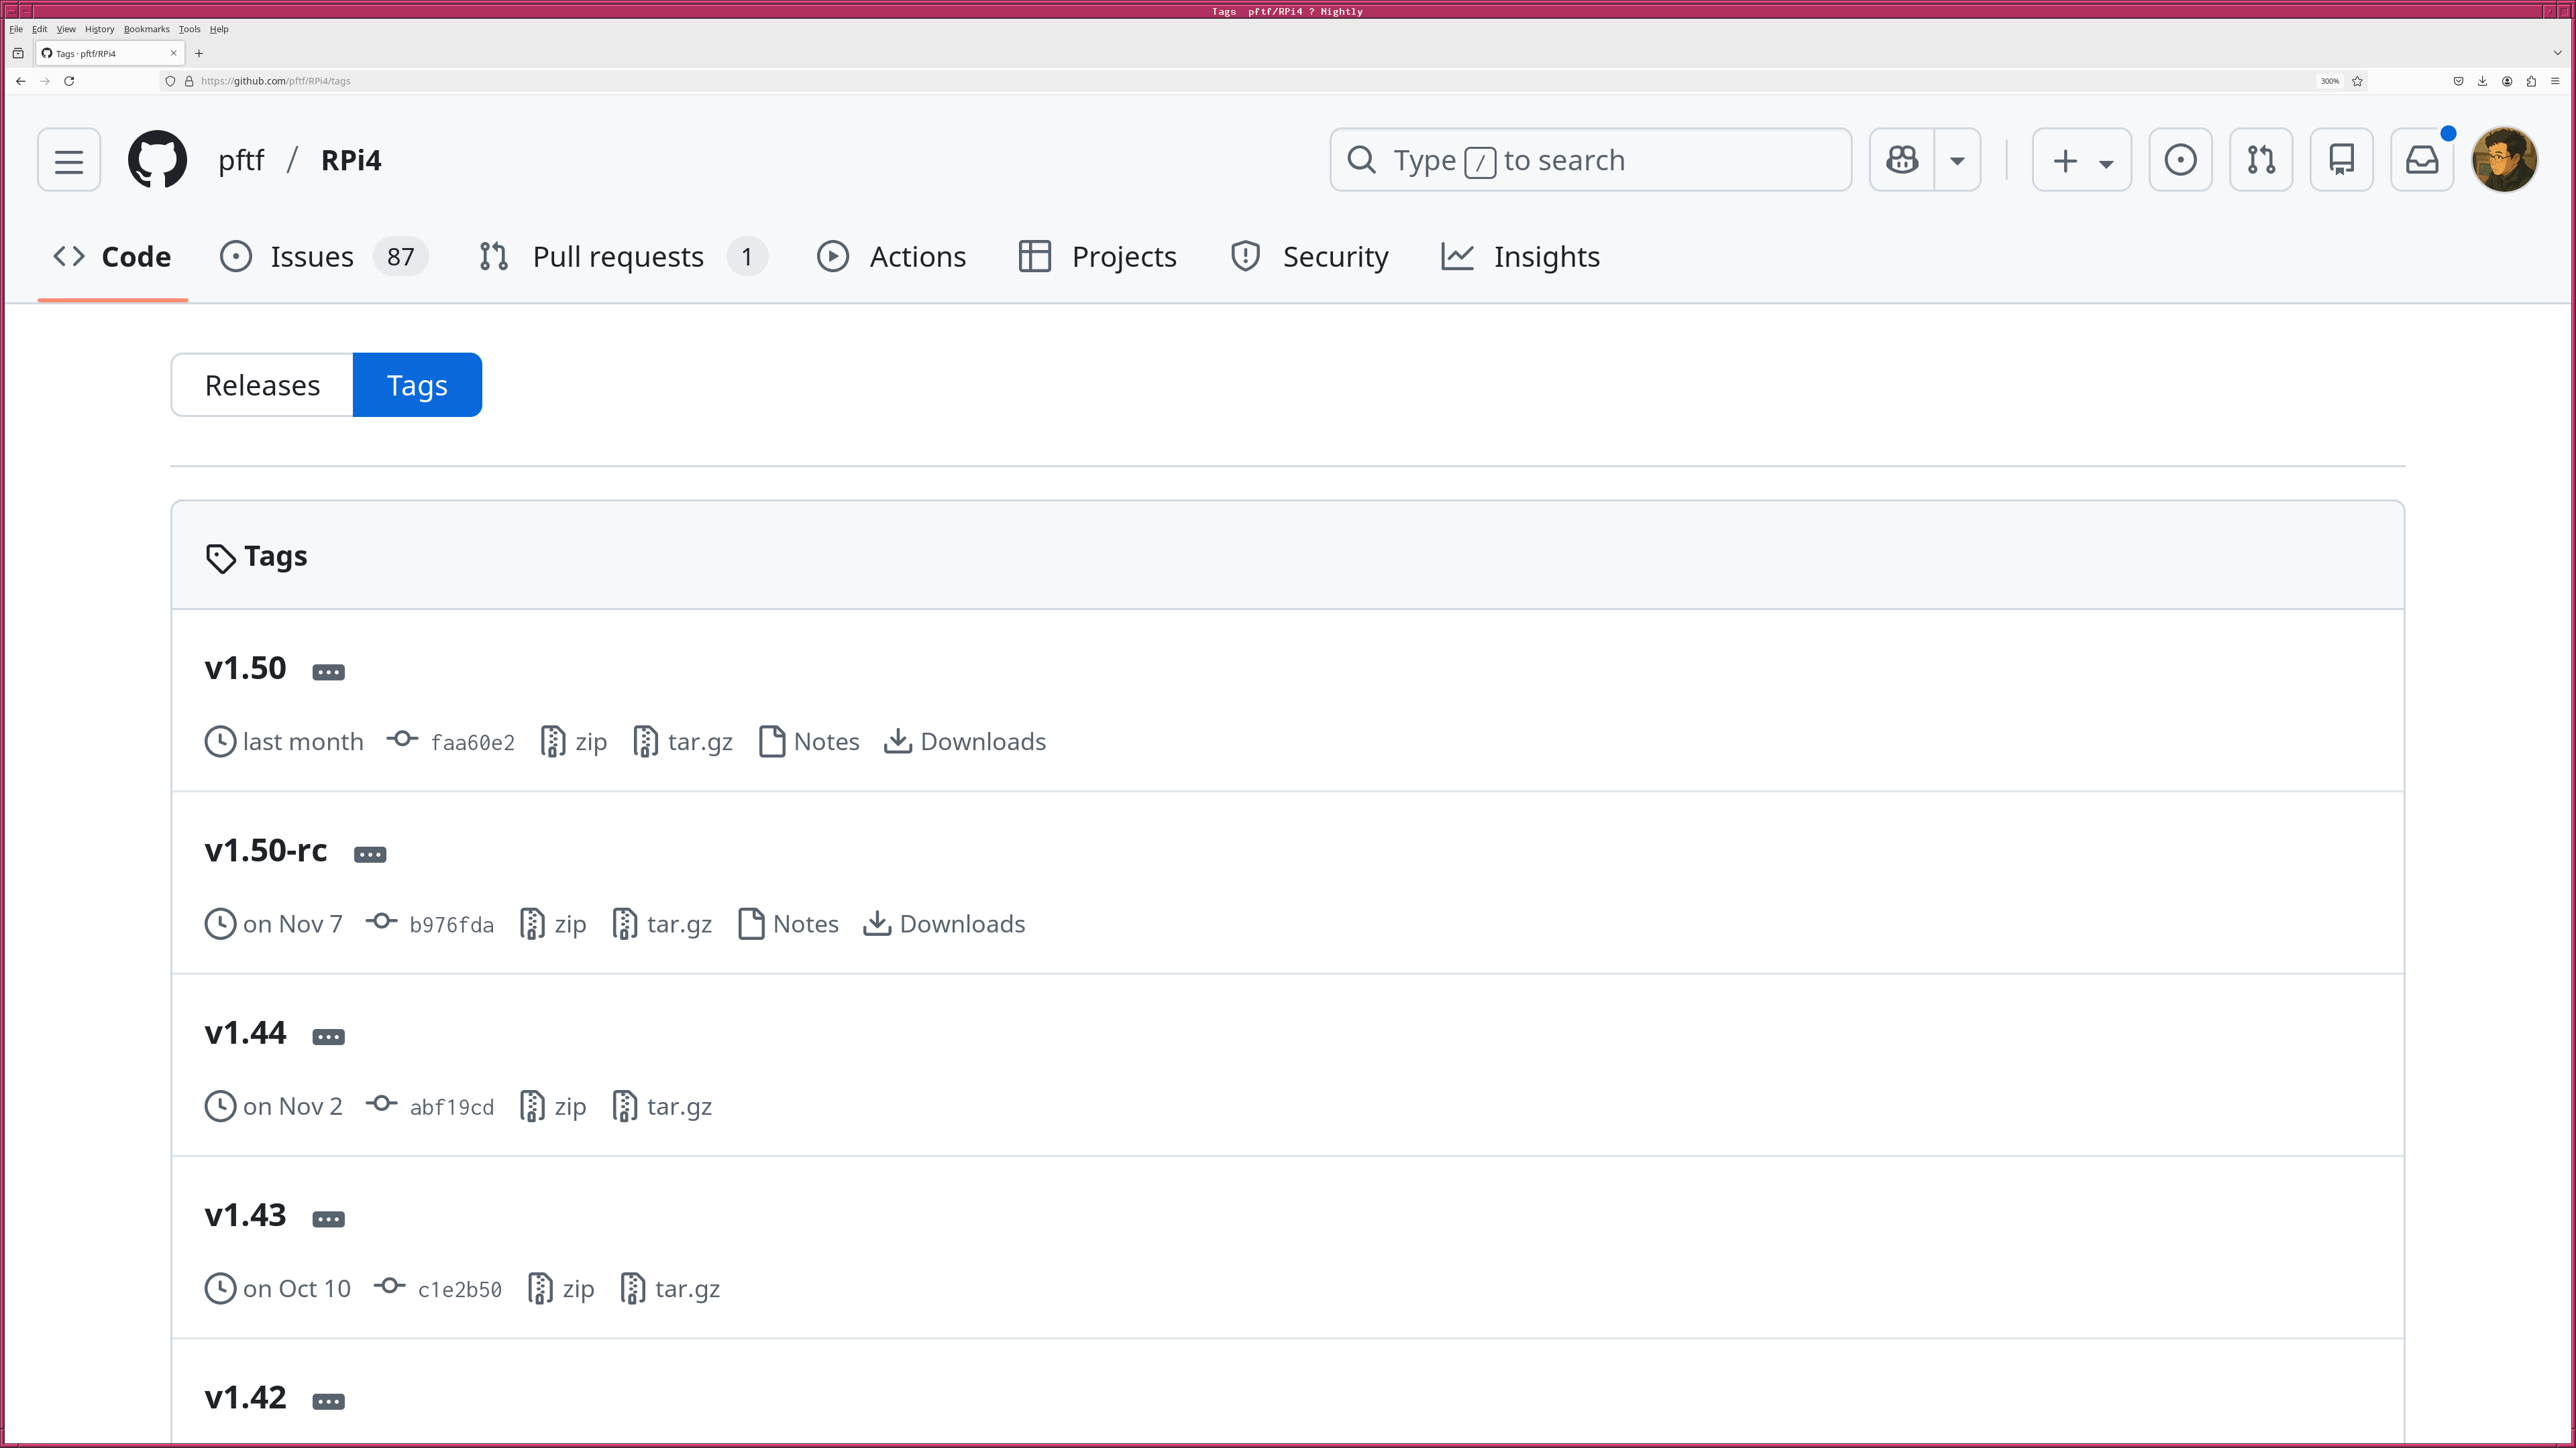This screenshot has height=1448, width=2576.
Task: Expand the Copilot dropdown arrow
Action: (1957, 160)
